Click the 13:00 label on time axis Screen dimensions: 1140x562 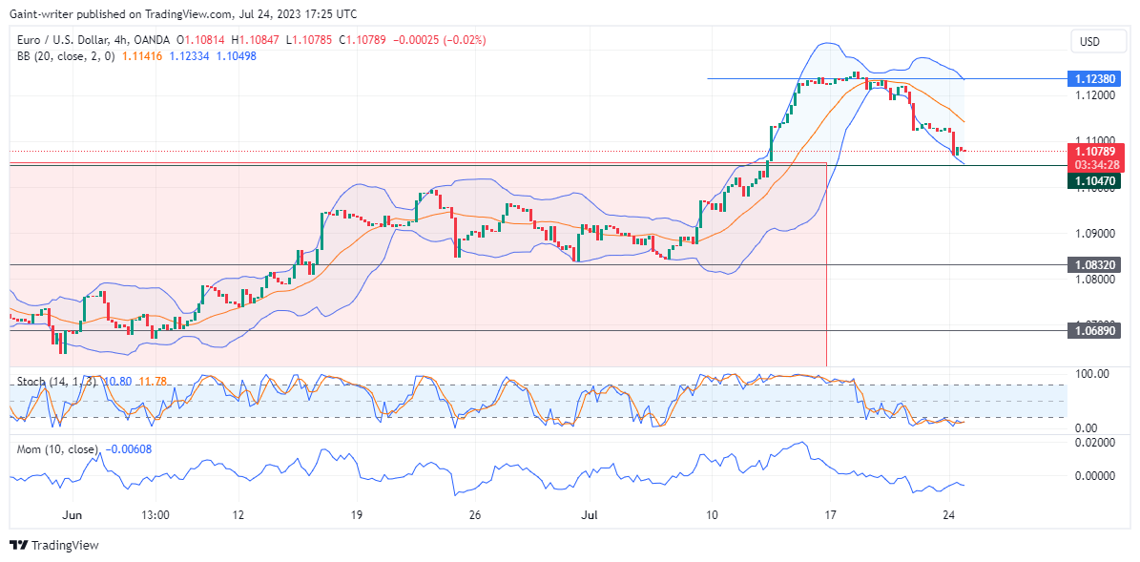157,514
